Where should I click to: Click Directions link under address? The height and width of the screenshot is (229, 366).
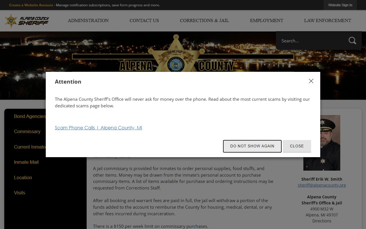click(x=322, y=221)
